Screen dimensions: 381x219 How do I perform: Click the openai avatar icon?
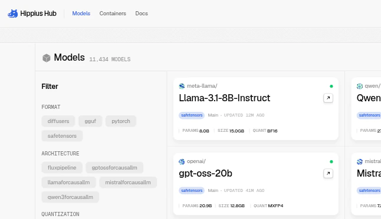pyautogui.click(x=182, y=161)
